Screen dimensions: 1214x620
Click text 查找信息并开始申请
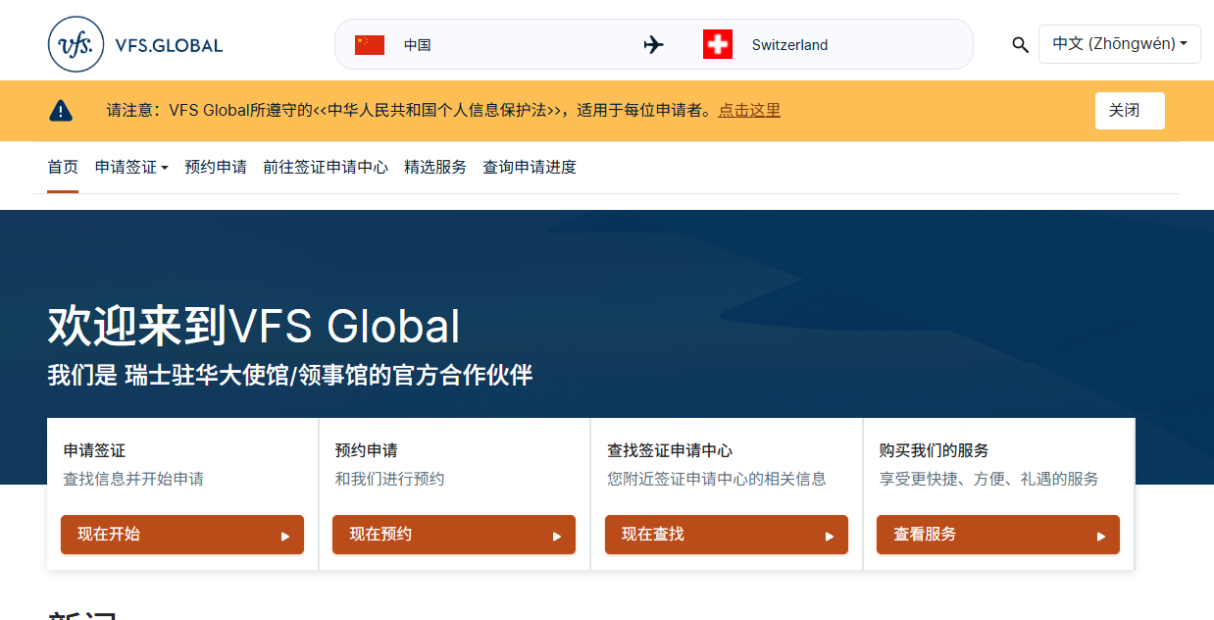133,480
